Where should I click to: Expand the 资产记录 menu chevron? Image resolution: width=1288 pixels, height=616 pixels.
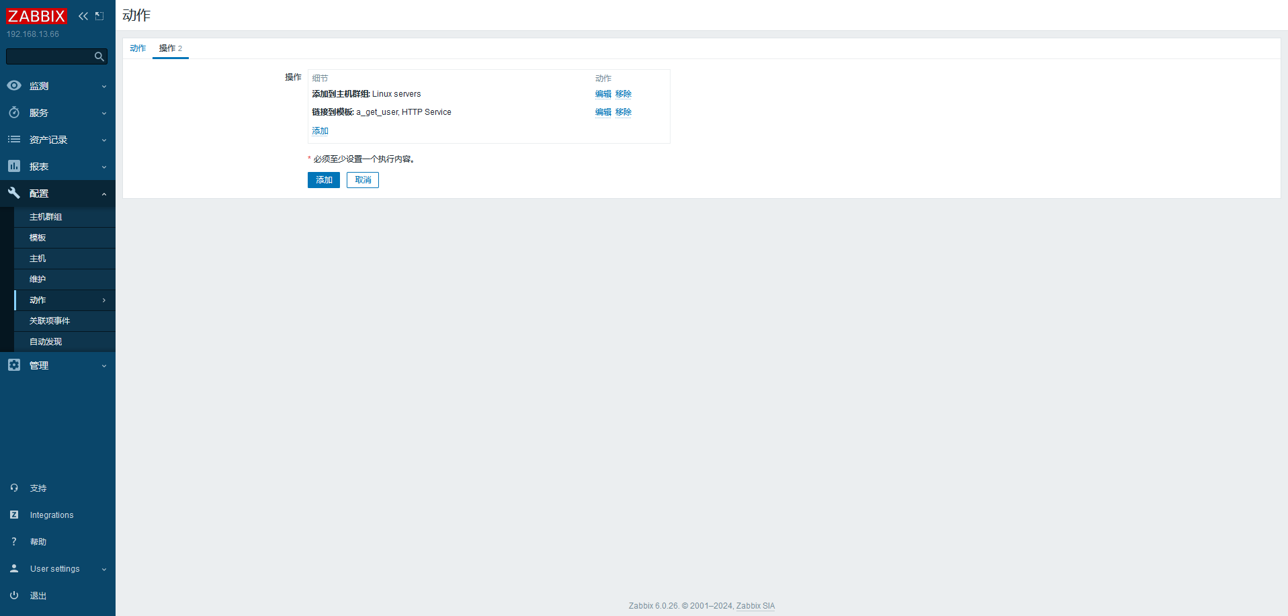[104, 140]
